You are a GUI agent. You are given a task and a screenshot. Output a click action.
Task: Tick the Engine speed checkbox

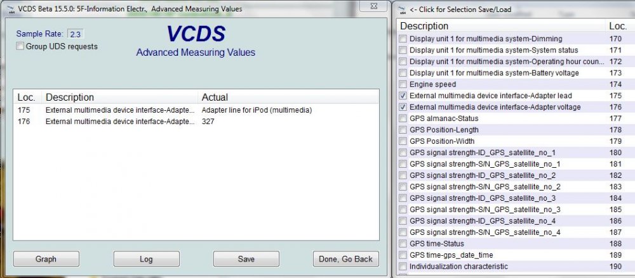click(403, 84)
